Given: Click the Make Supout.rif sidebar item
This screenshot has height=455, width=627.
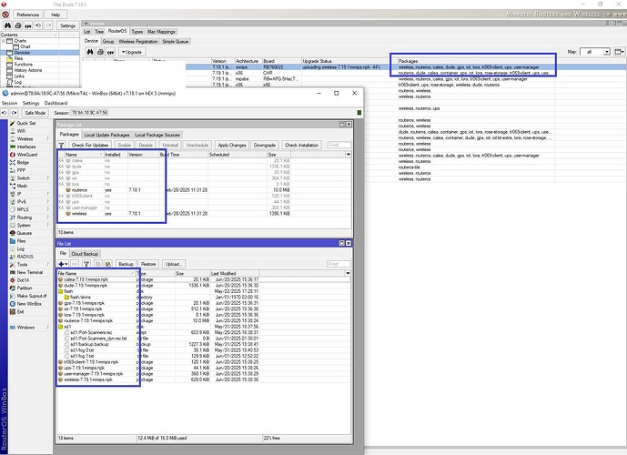Looking at the screenshot, I should tap(33, 296).
